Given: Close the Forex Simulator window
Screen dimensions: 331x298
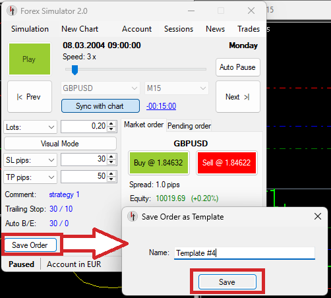Looking at the screenshot, I should [x=251, y=11].
